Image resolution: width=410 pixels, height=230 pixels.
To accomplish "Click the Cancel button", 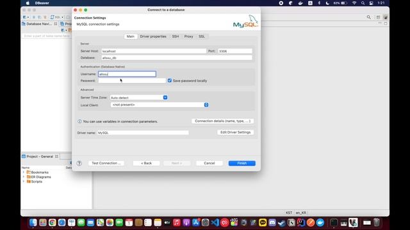I will pyautogui.click(x=209, y=164).
